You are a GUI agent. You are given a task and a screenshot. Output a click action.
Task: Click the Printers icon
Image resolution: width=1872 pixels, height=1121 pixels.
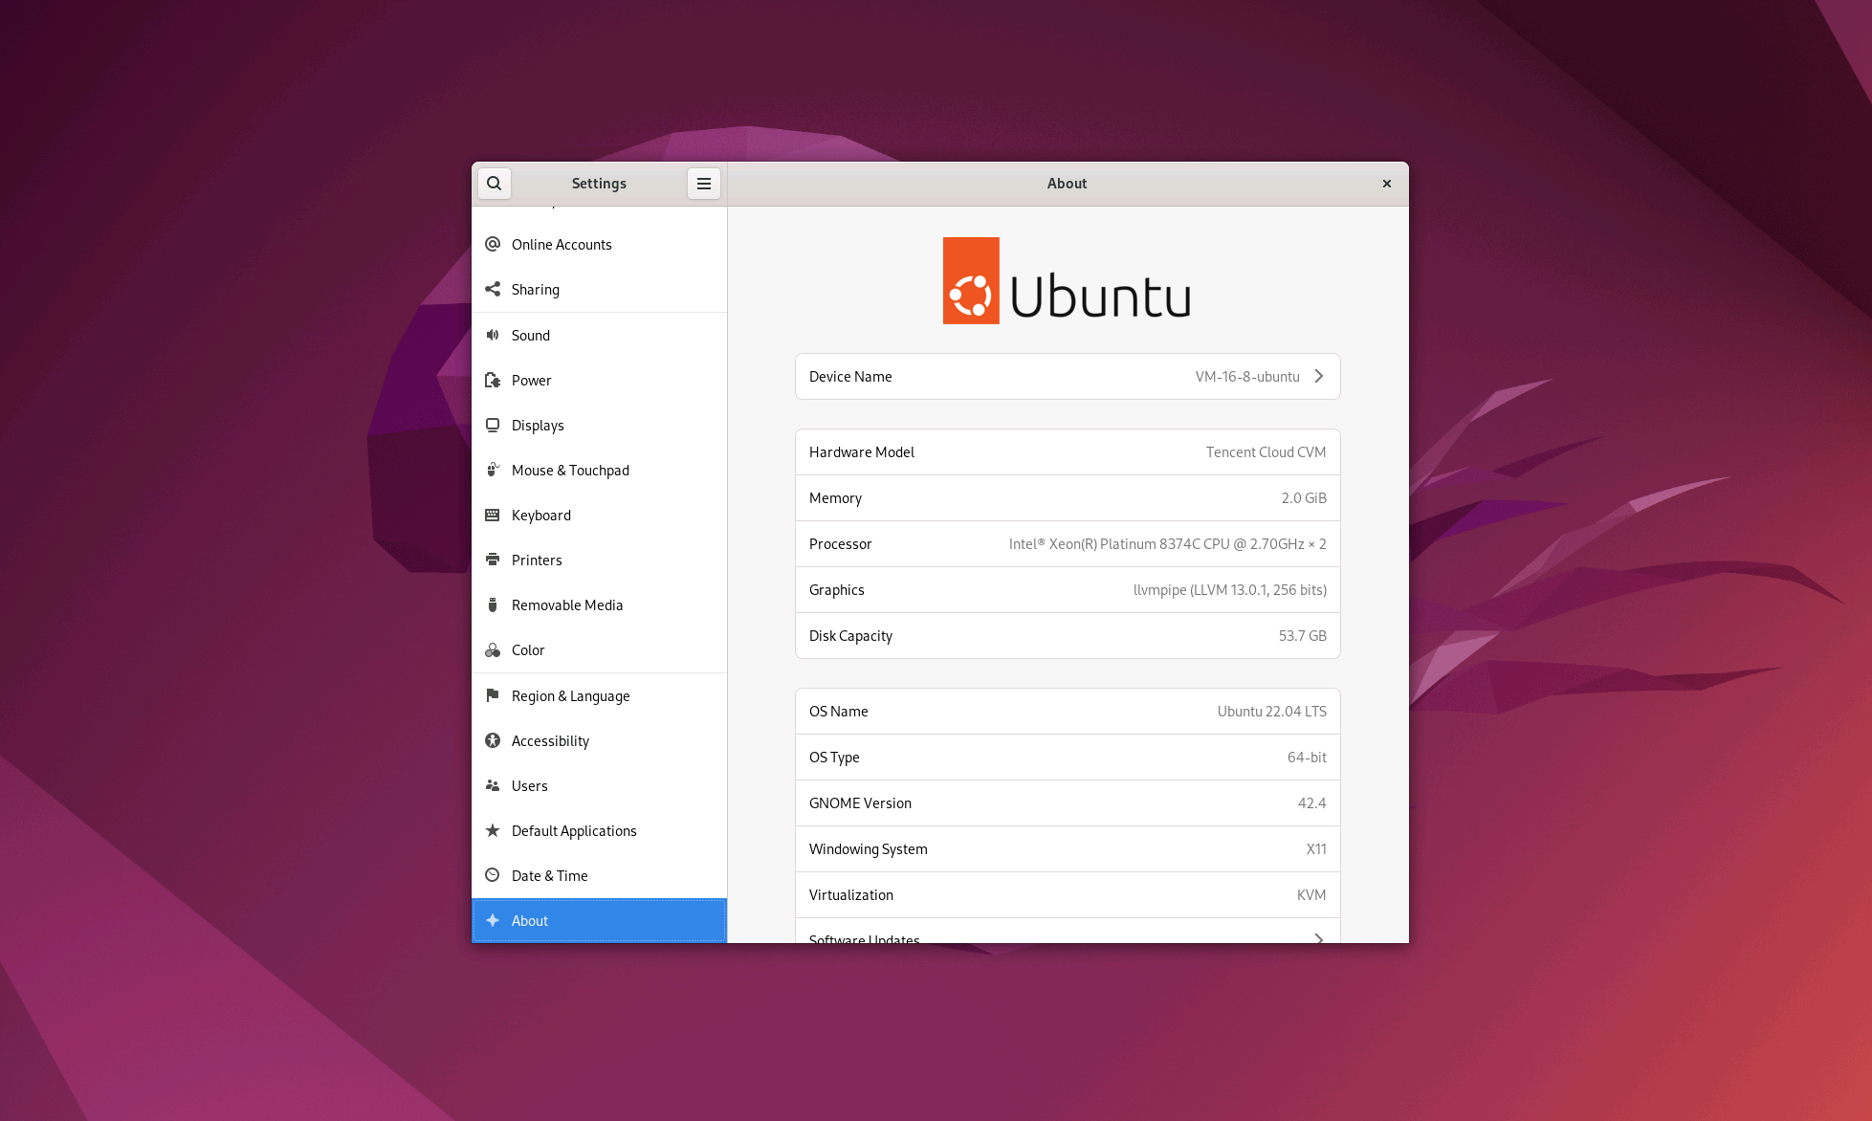[x=493, y=560]
